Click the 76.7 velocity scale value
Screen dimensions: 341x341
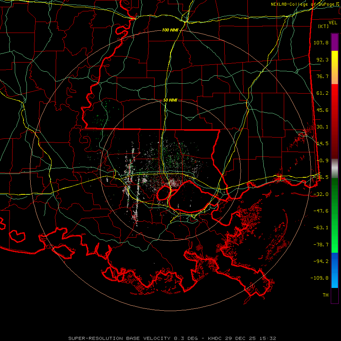[x=322, y=76]
